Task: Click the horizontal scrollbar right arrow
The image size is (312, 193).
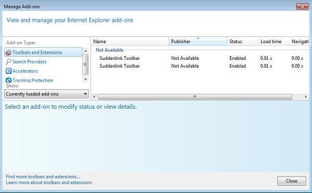Action: tap(306, 97)
